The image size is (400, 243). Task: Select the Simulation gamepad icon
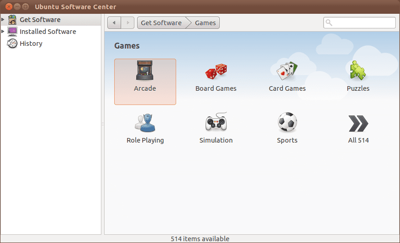coord(216,122)
